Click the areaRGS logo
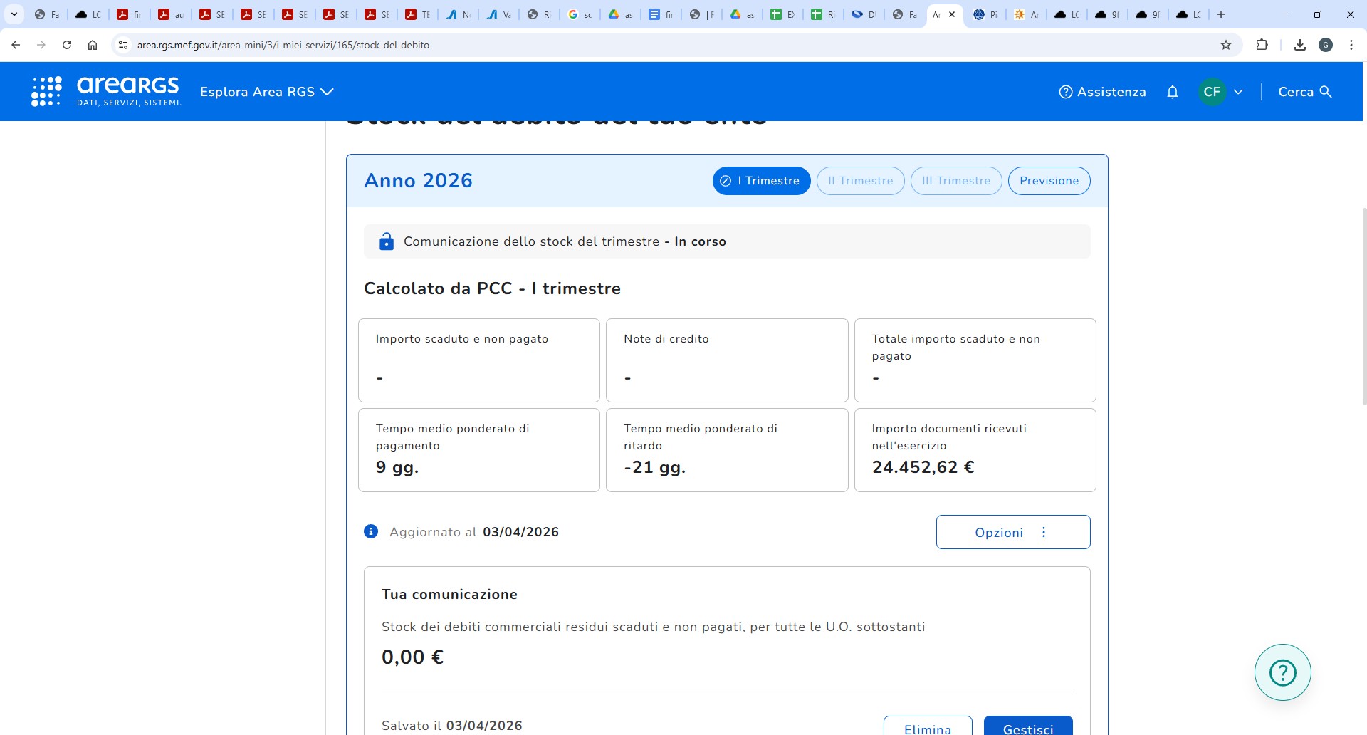This screenshot has height=735, width=1367. pyautogui.click(x=107, y=91)
